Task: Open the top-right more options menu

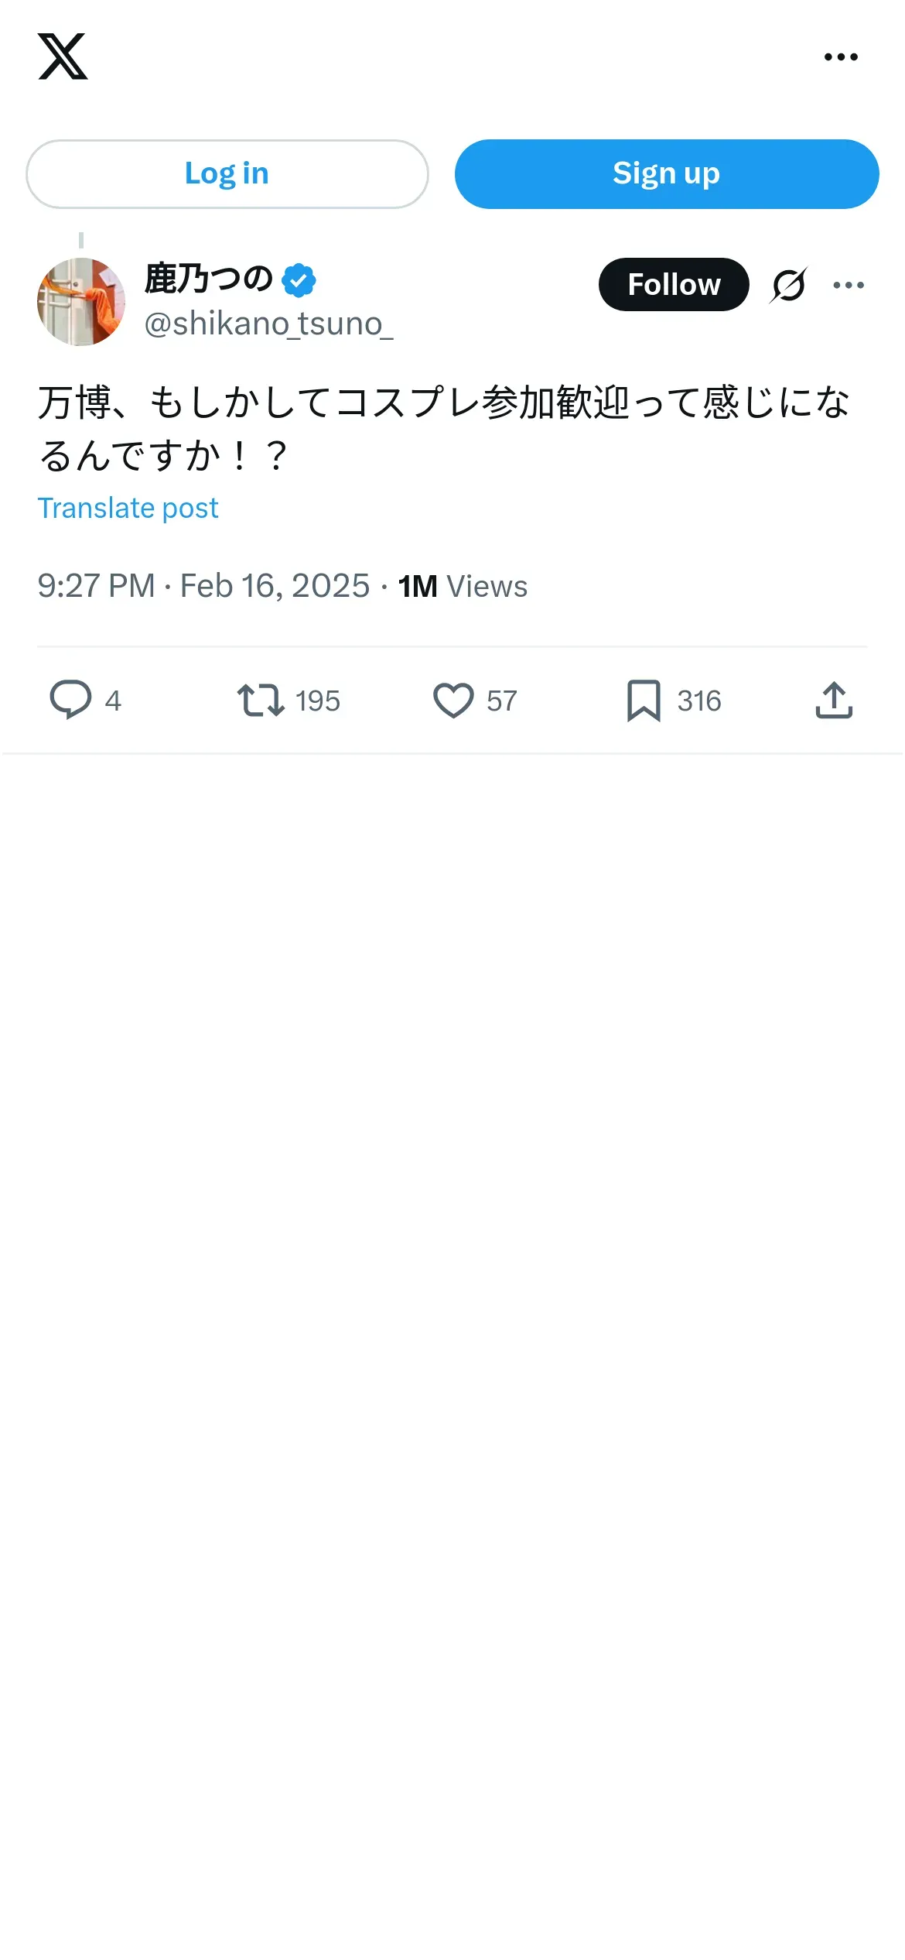Action: [x=841, y=57]
